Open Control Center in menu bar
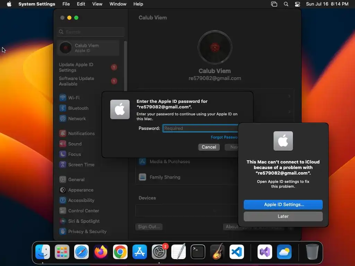 pyautogui.click(x=297, y=4)
